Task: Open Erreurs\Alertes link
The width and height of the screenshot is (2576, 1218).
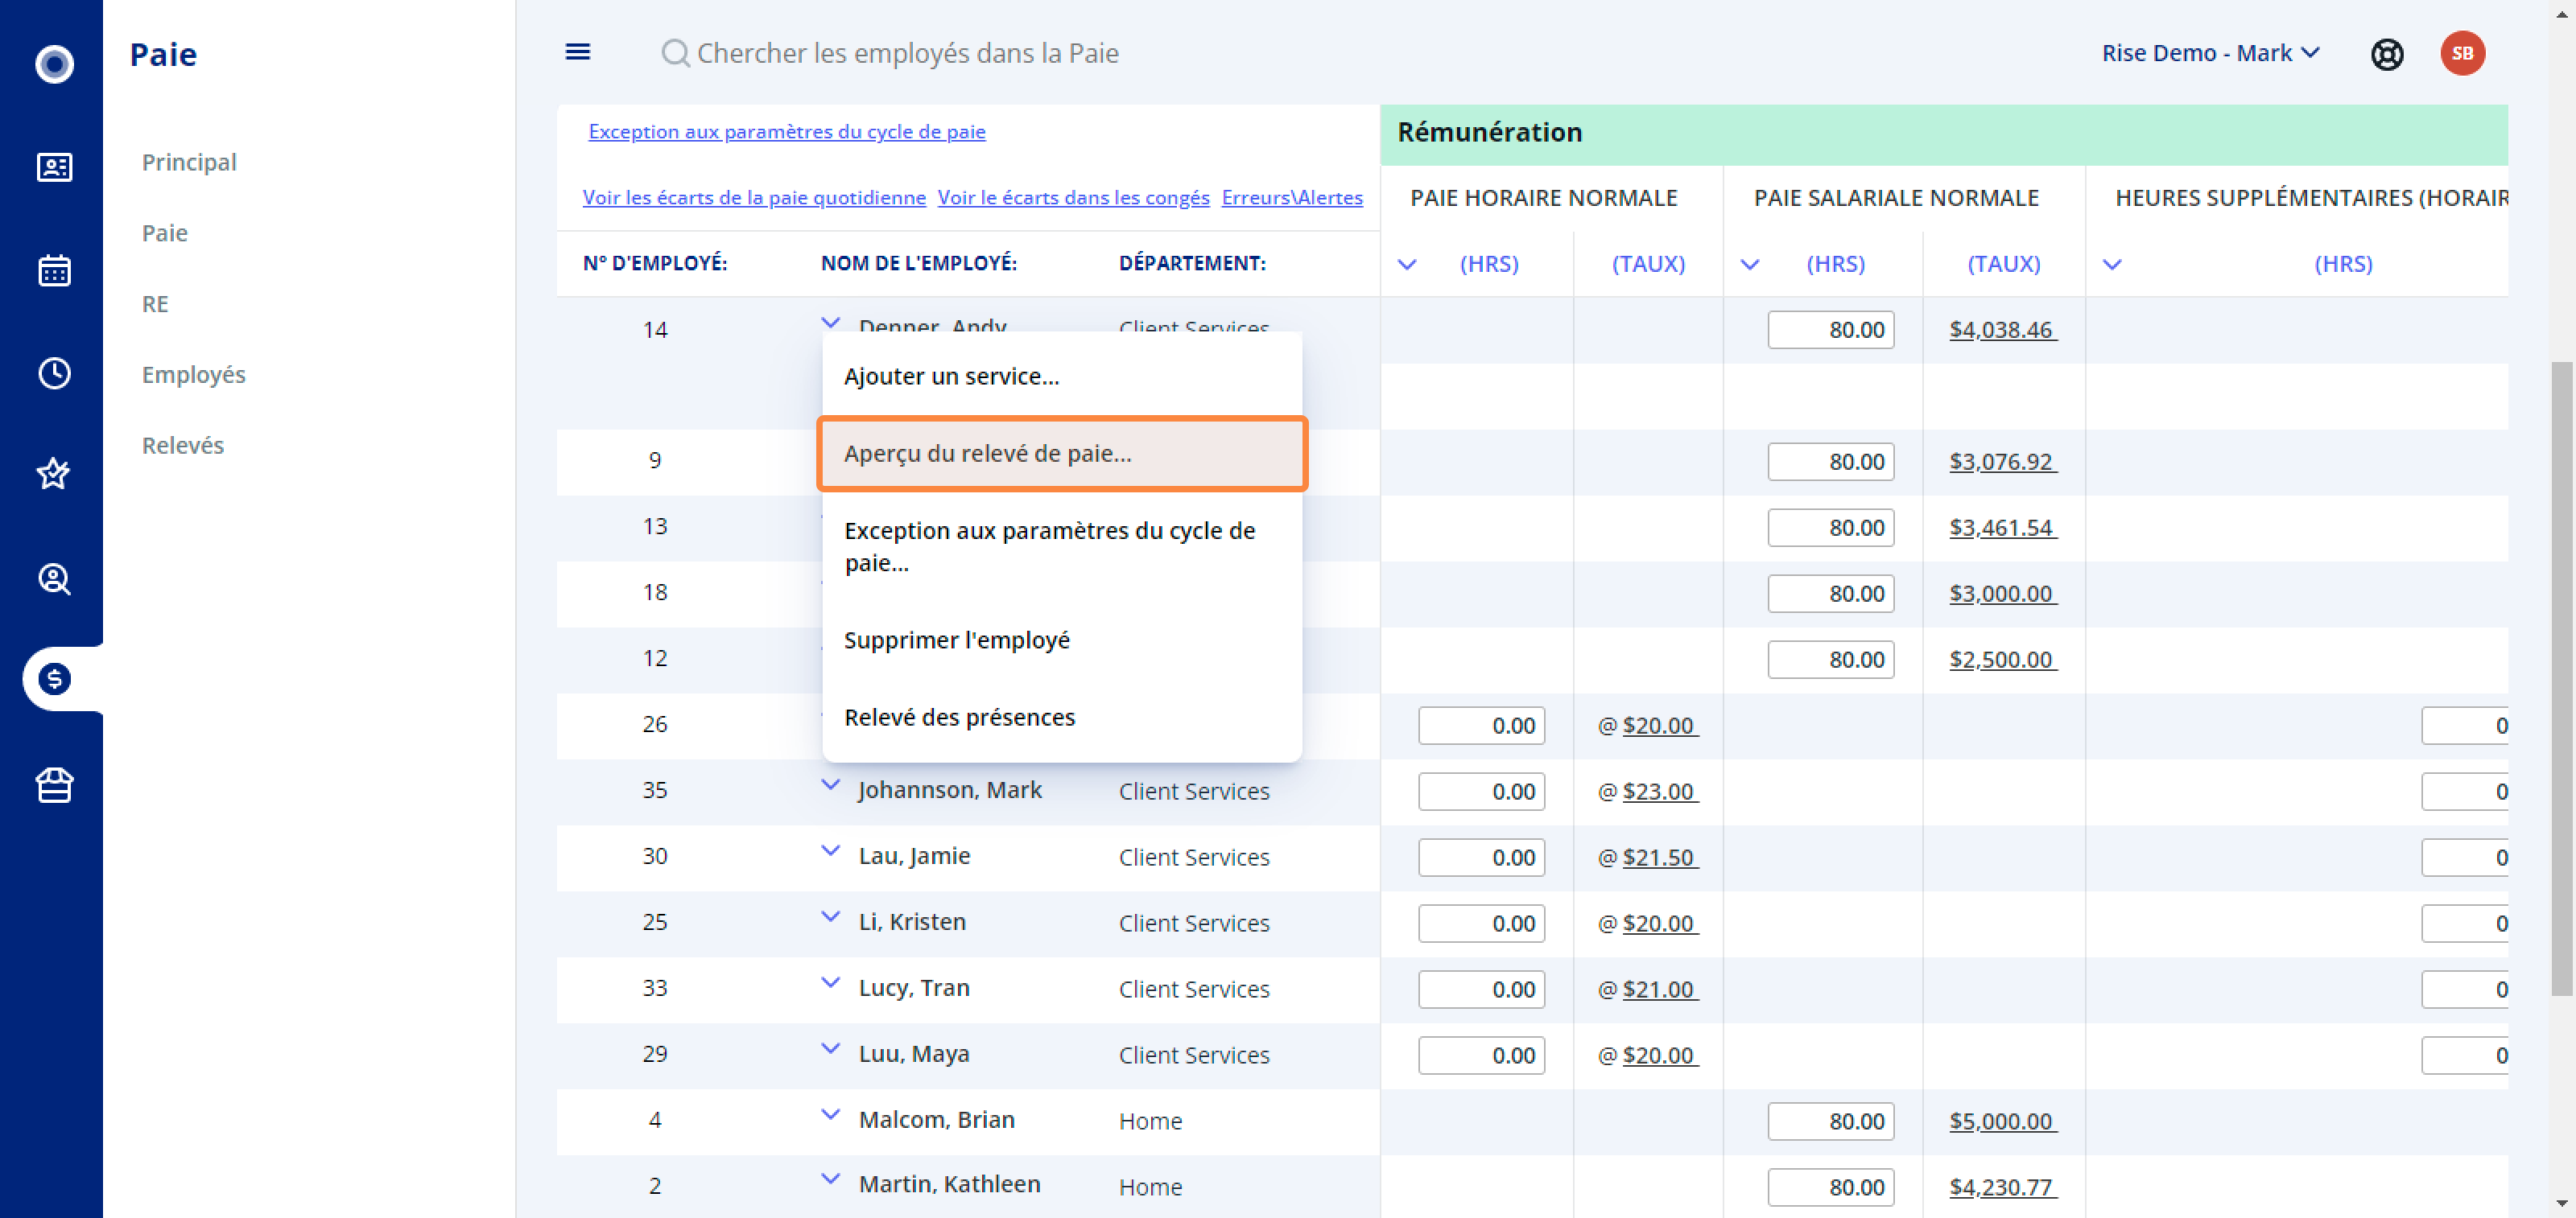Action: (x=1292, y=198)
